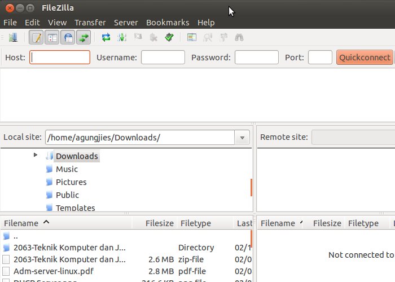
Task: Click the local tree vertical scrollbar
Action: [x=251, y=187]
